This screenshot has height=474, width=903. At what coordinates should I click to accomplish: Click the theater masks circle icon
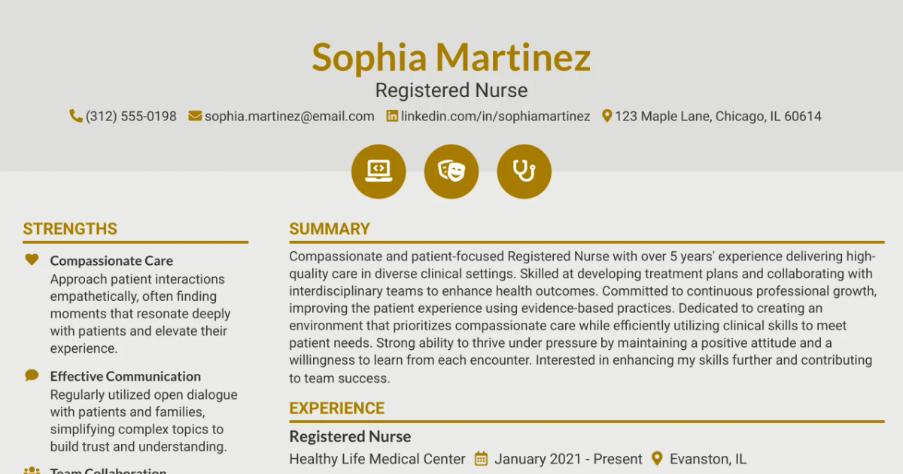click(451, 172)
